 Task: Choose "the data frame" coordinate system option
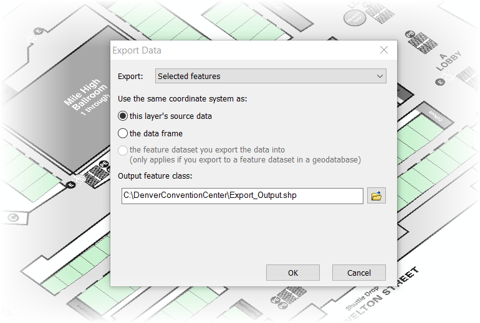tap(123, 133)
